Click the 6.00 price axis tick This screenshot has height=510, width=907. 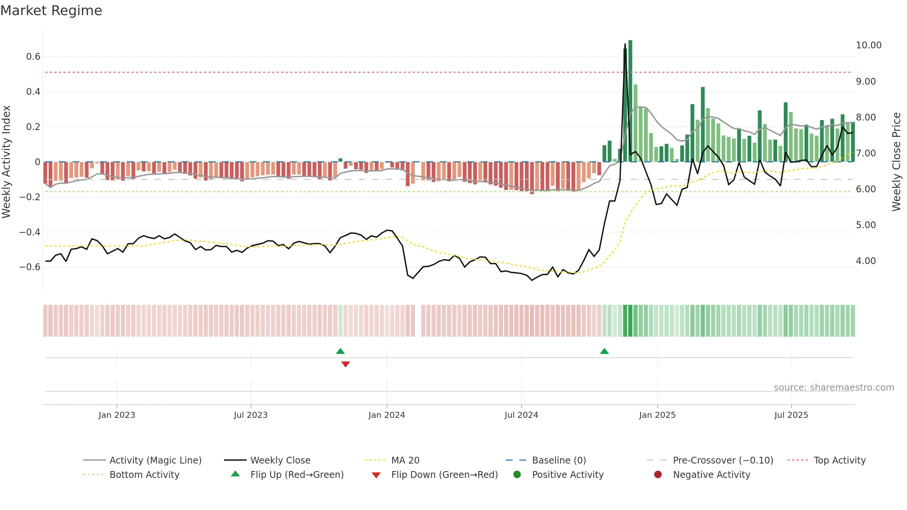click(x=866, y=189)
